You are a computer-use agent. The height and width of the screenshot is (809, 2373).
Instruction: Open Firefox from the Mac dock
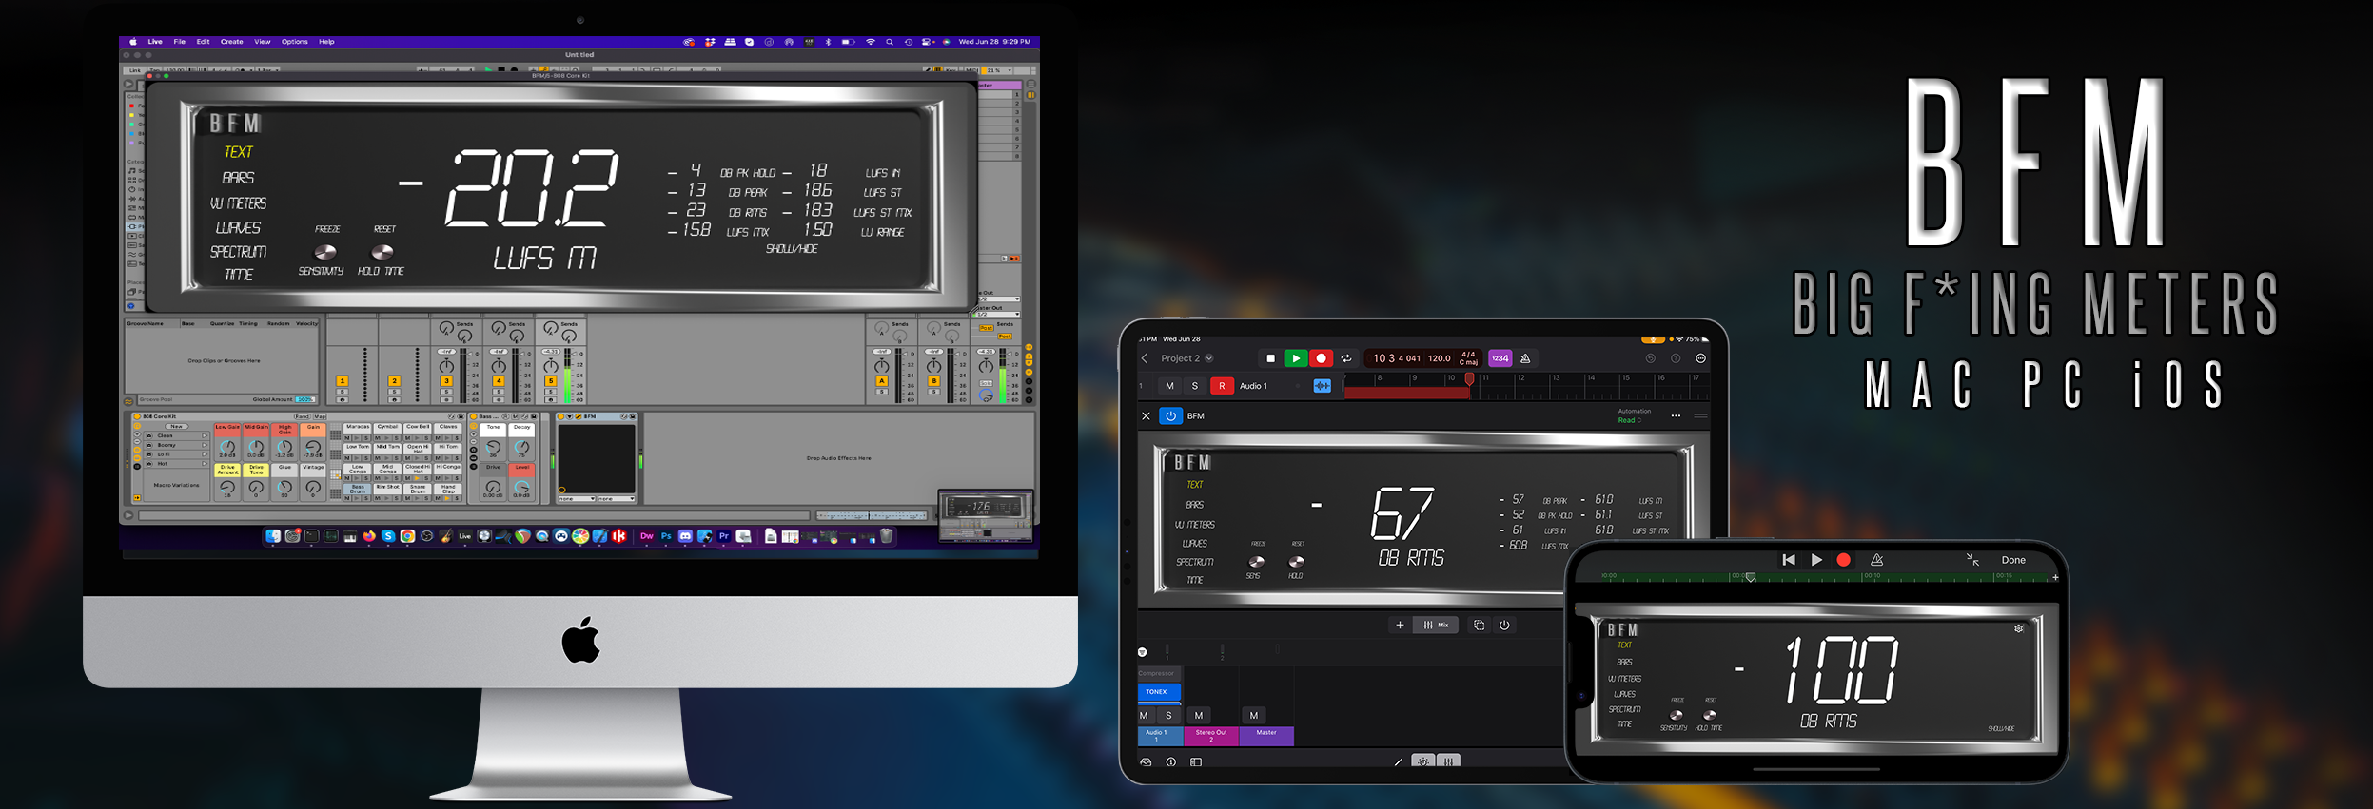pos(369,536)
